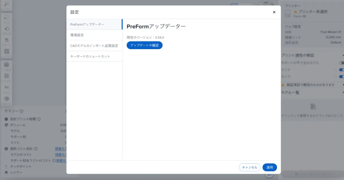This screenshot has width=344, height=180.
Task: Click the layer icon beside レイヤー
Action: pyautogui.click(x=6, y=172)
